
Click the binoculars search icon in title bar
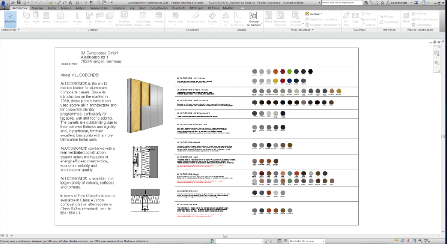[366, 3]
